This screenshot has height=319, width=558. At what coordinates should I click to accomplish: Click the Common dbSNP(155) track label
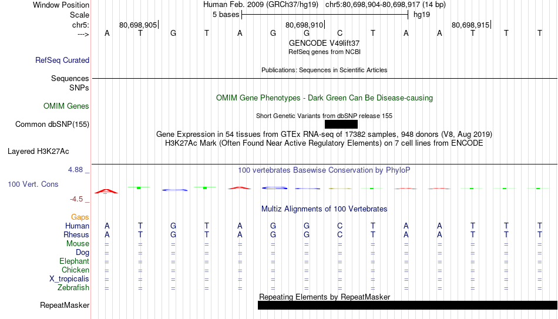click(x=52, y=125)
